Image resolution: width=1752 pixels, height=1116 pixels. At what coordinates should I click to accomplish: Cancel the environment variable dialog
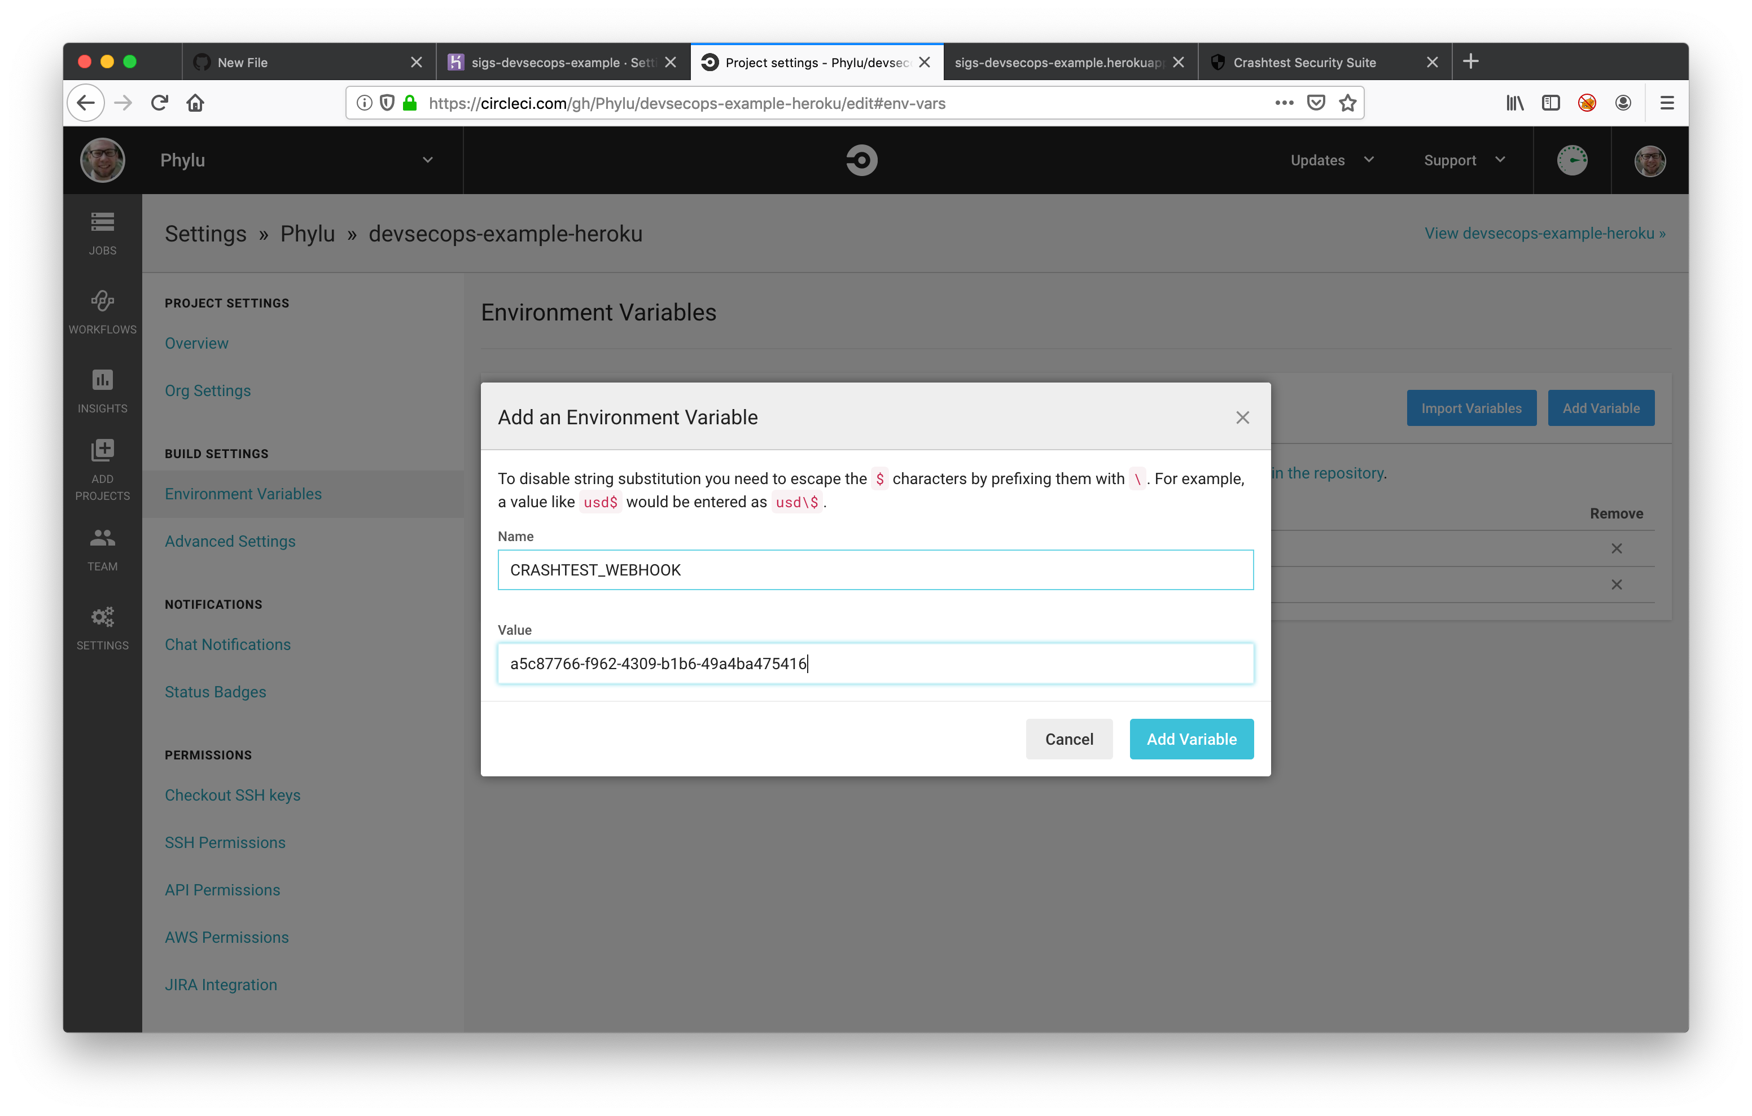(x=1069, y=739)
